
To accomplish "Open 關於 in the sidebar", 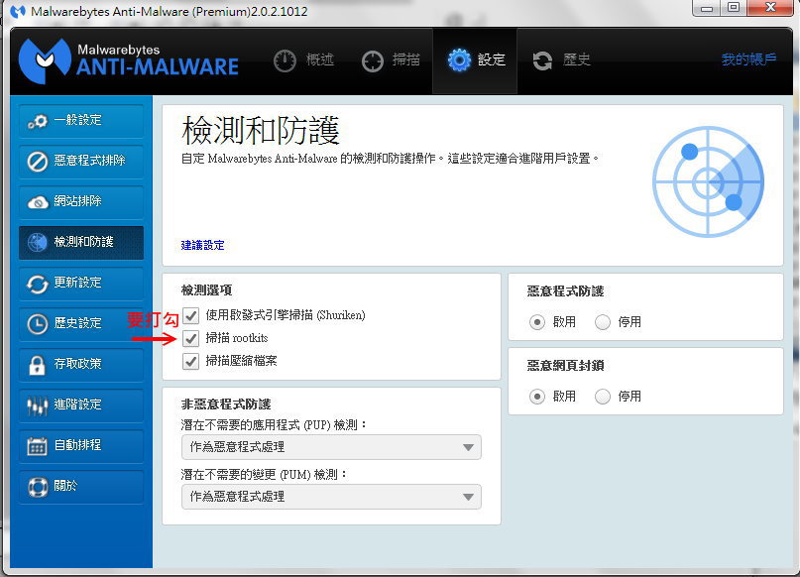I will tap(81, 486).
